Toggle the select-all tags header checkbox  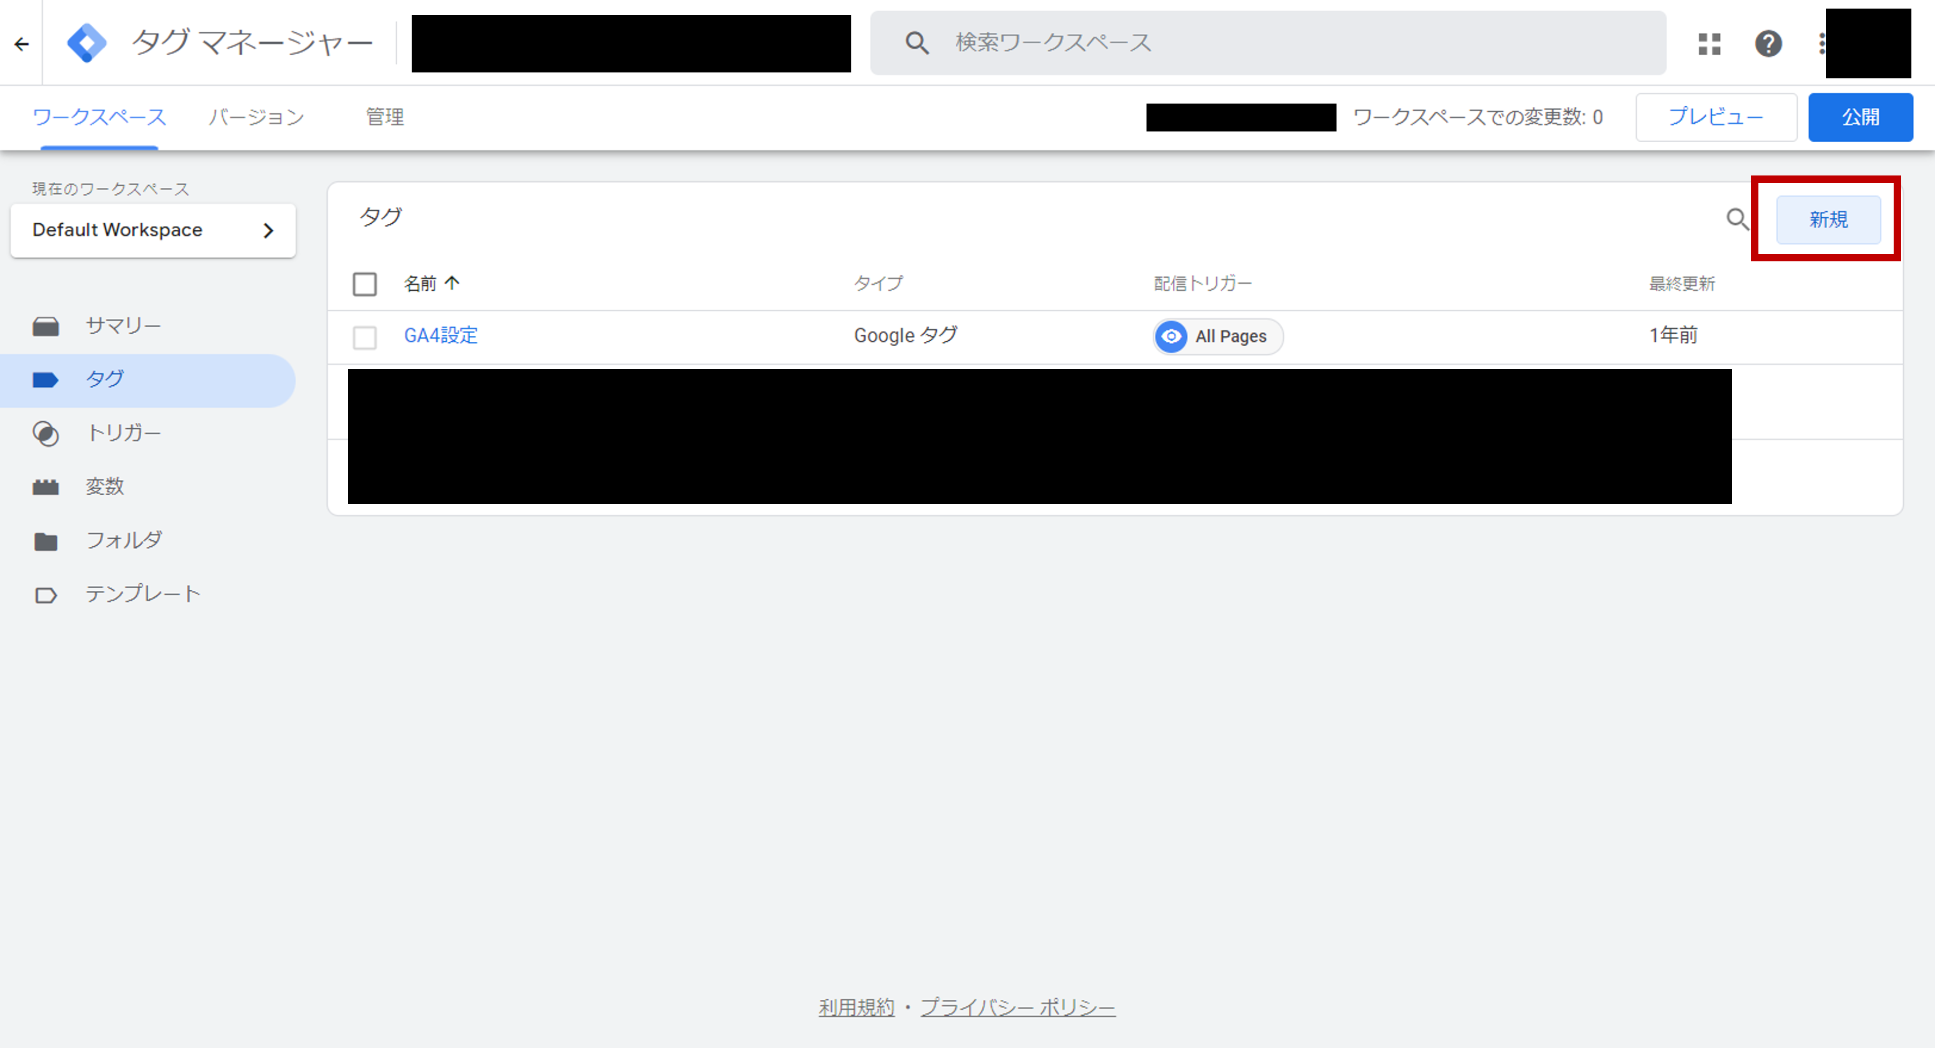[x=364, y=284]
